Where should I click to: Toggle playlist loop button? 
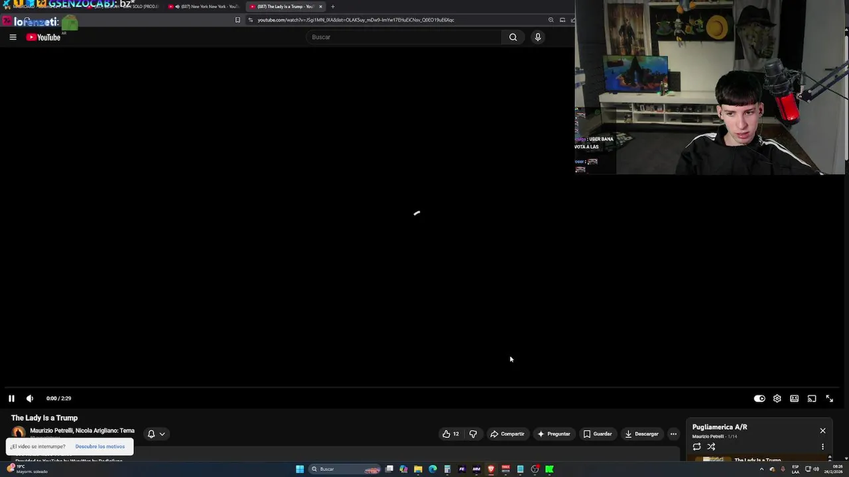(x=696, y=447)
